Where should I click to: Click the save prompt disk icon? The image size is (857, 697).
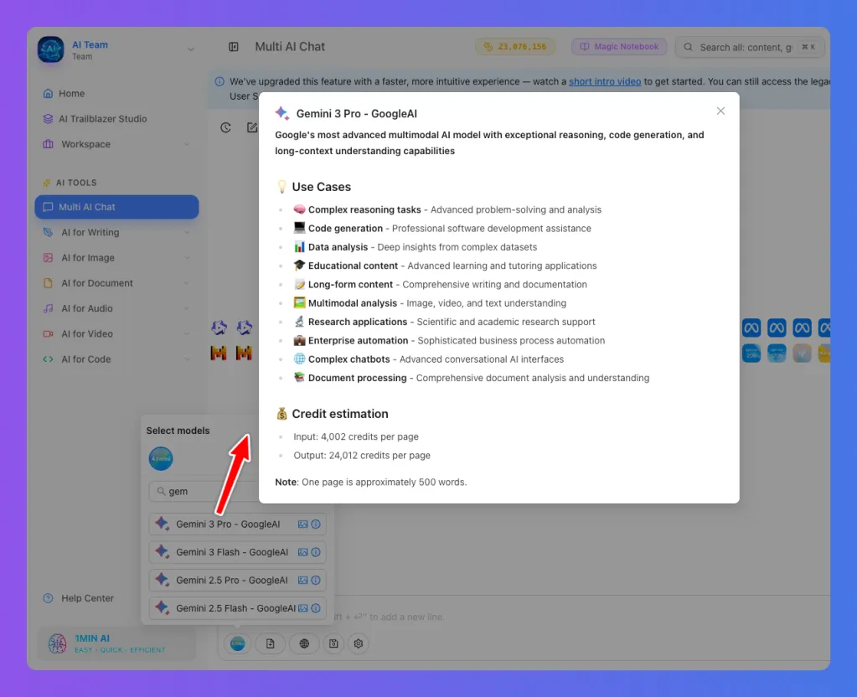[x=333, y=643]
